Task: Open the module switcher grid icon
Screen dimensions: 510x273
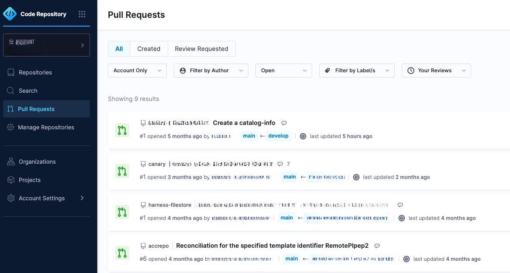Action: click(82, 14)
